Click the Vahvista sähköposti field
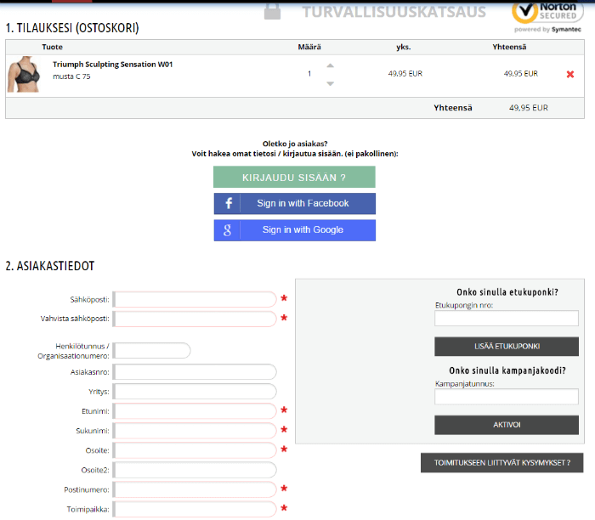The height and width of the screenshot is (520, 595). coord(195,319)
